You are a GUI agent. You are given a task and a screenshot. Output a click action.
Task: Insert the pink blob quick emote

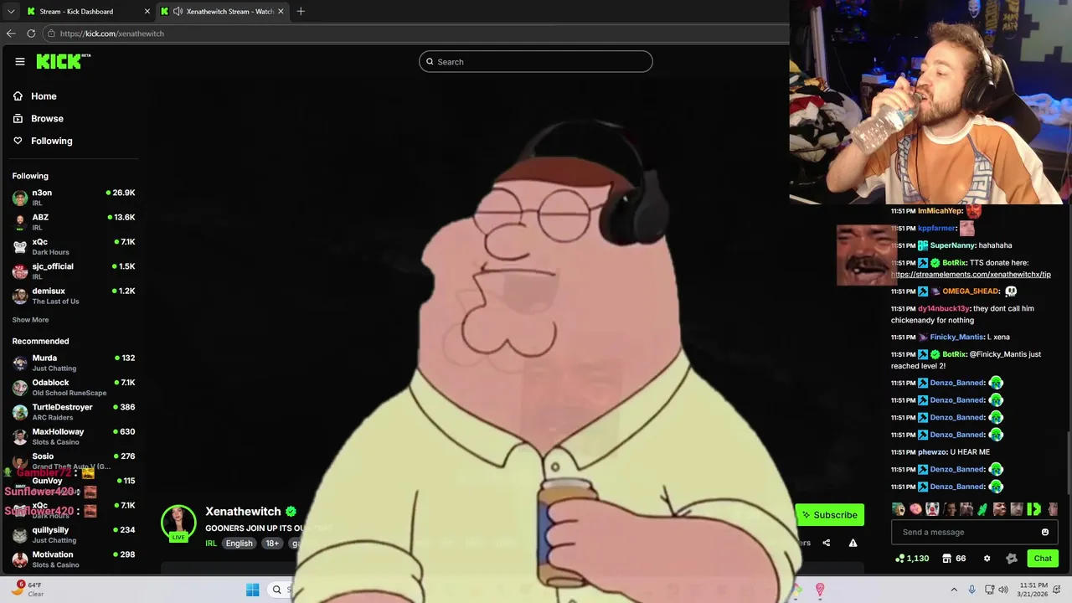pyautogui.click(x=915, y=509)
